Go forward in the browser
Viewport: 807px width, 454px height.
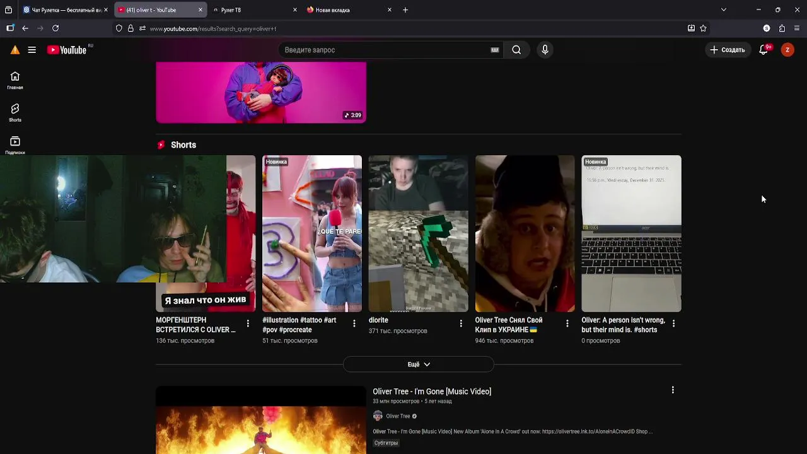click(40, 28)
